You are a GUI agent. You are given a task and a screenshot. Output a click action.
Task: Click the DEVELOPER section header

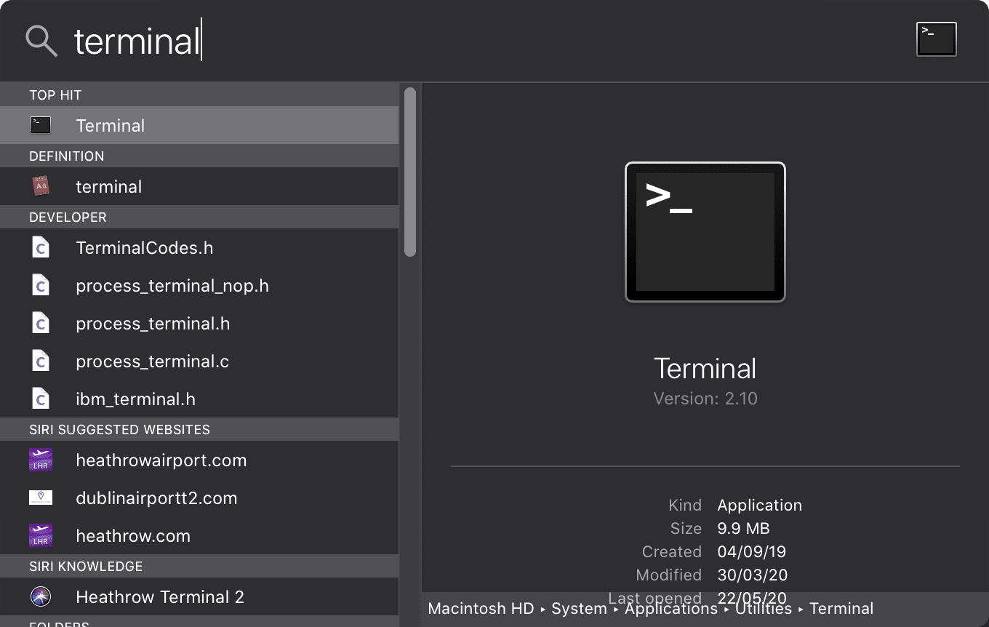[x=199, y=217]
